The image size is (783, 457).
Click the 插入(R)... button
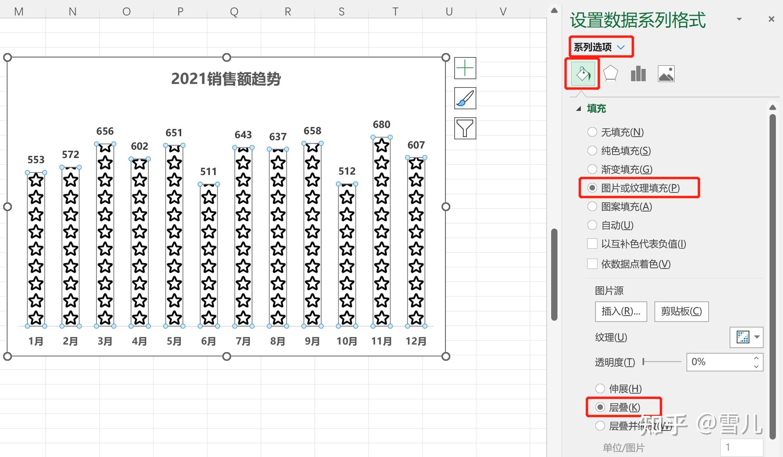pyautogui.click(x=621, y=311)
